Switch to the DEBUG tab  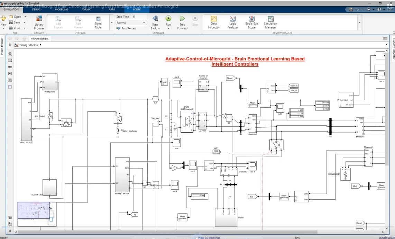[x=36, y=10]
